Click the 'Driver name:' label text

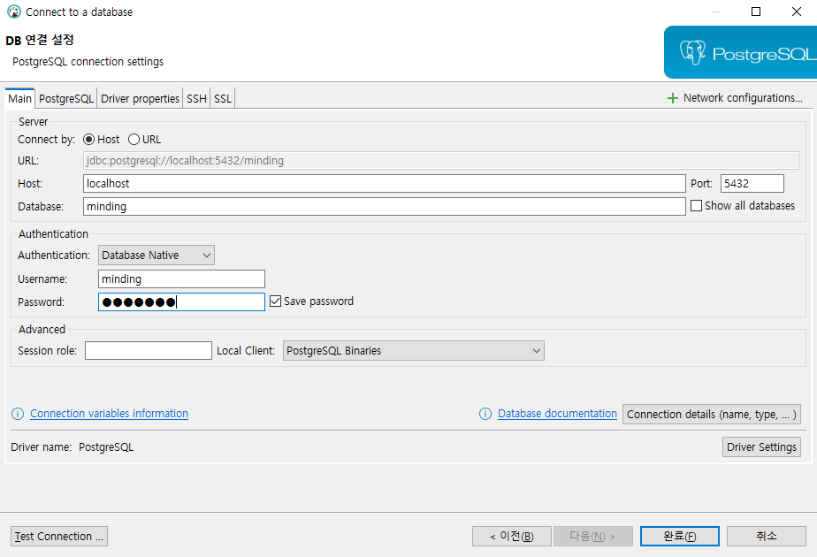pos(42,447)
